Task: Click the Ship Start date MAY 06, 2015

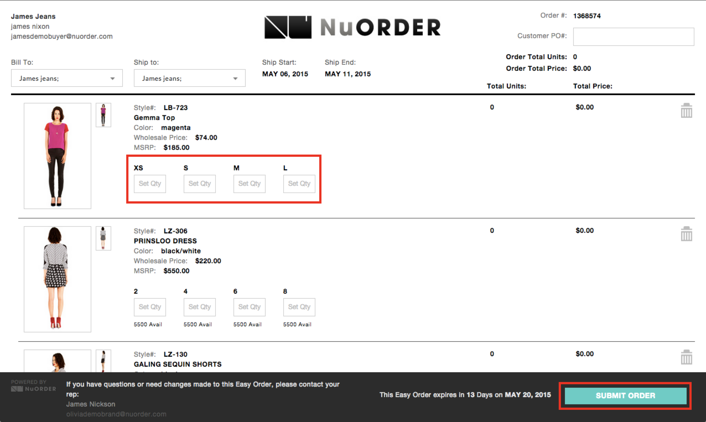Action: coord(285,74)
